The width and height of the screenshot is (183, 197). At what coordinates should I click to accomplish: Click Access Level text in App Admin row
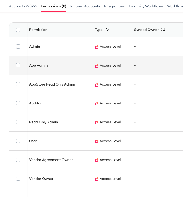pos(110,65)
